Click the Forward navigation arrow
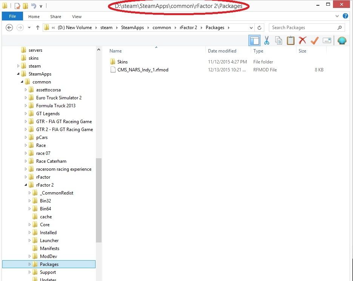This screenshot has height=281, width=353. [x=20, y=28]
